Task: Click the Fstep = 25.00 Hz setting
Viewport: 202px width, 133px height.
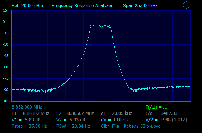Action: coord(29,126)
